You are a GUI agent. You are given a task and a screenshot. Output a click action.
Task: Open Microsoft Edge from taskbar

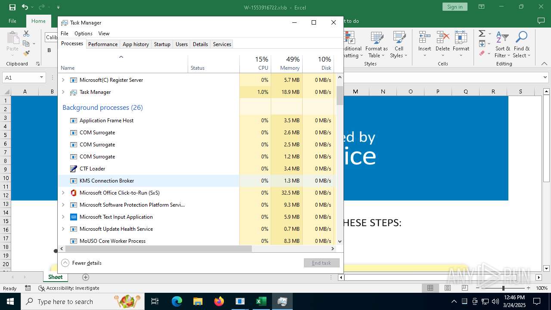(x=177, y=301)
